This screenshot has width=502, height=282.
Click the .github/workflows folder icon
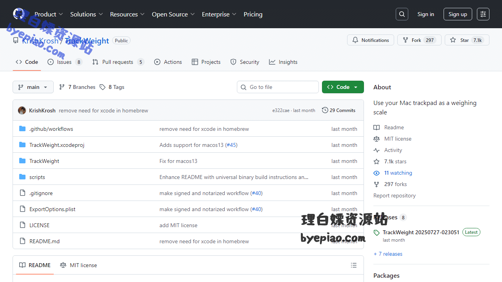(22, 129)
